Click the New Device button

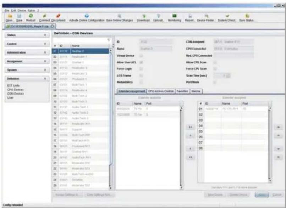tap(215, 195)
